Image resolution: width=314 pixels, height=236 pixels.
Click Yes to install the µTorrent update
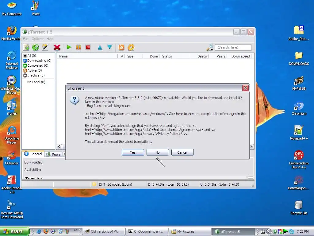(x=133, y=152)
